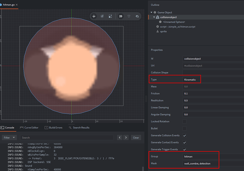
Task: Click the sprite component icon in outline
Action: (158, 31)
